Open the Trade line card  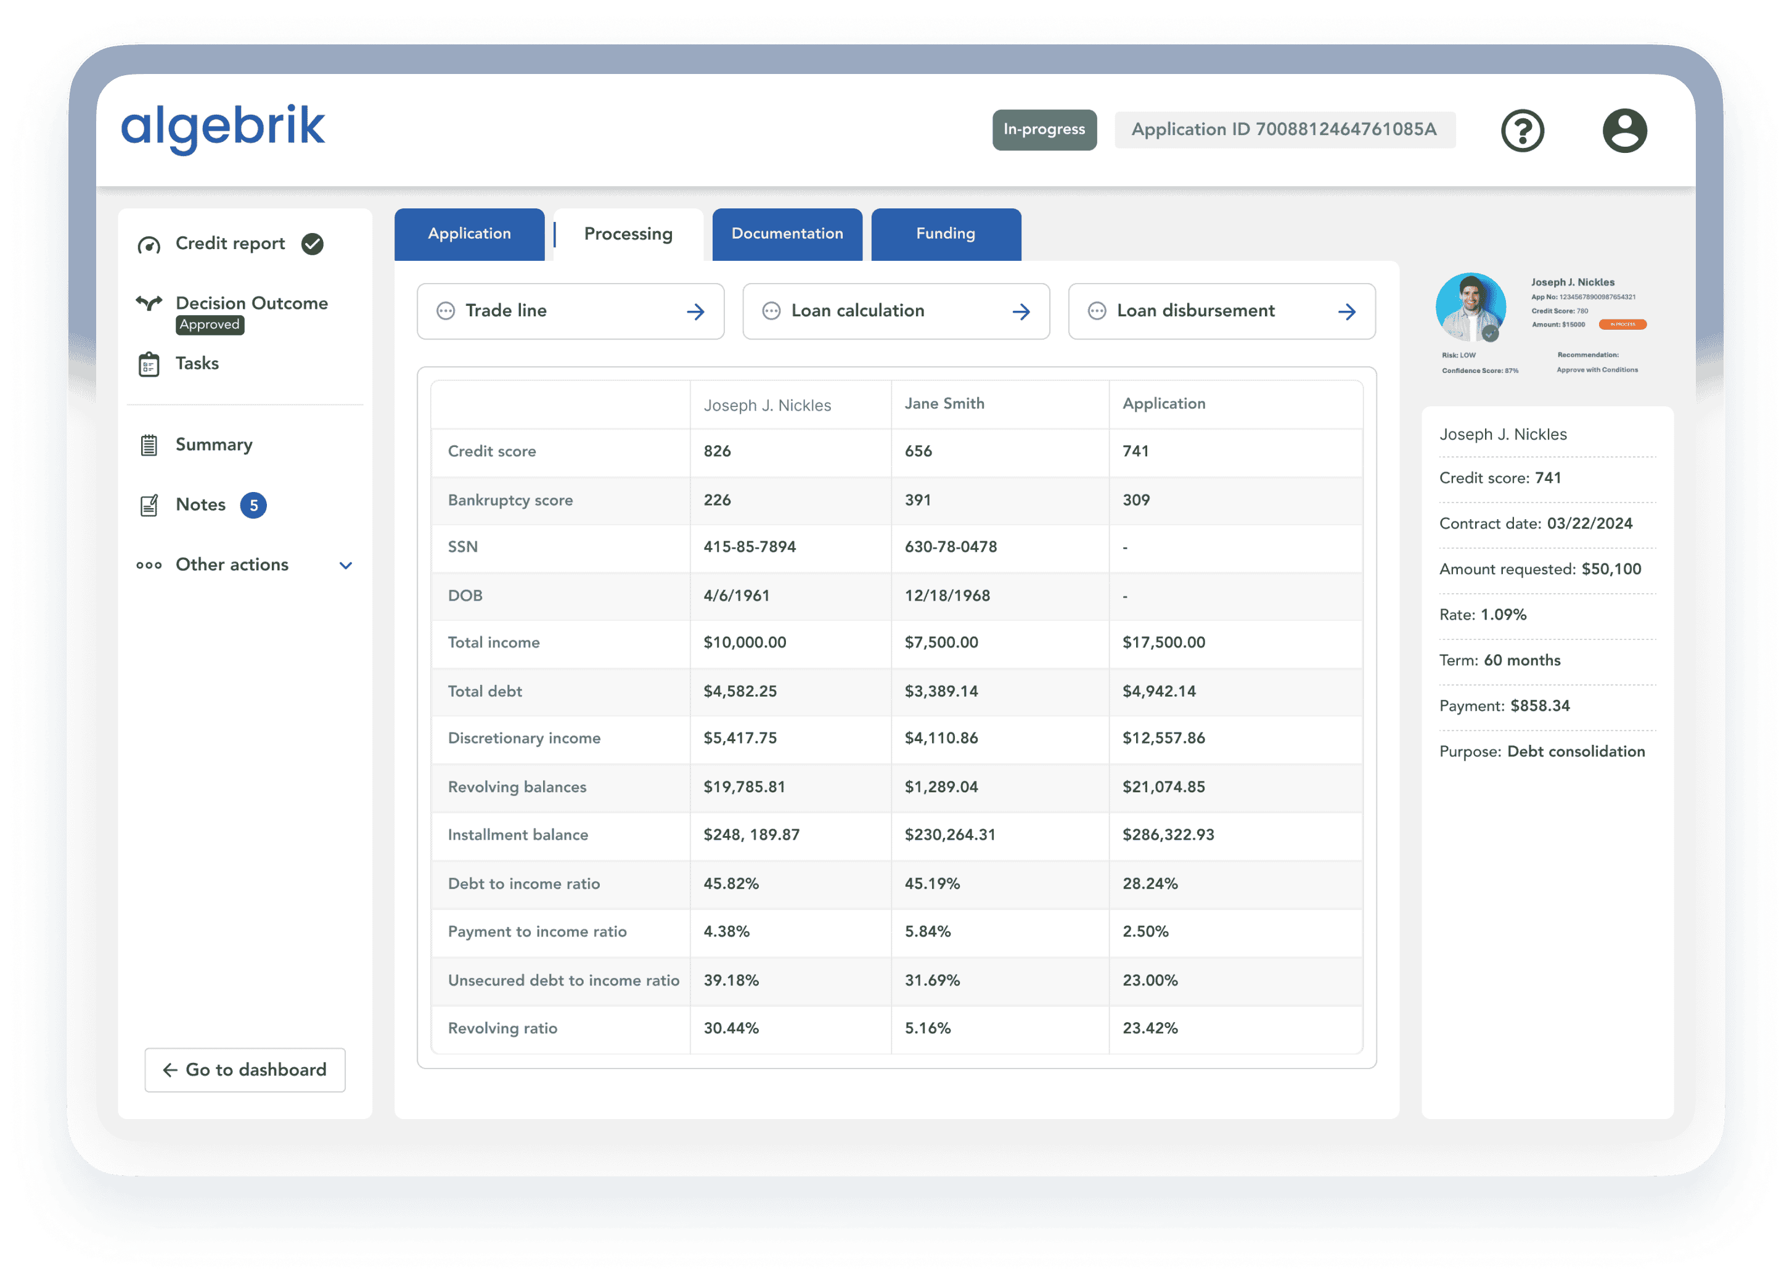pos(570,311)
